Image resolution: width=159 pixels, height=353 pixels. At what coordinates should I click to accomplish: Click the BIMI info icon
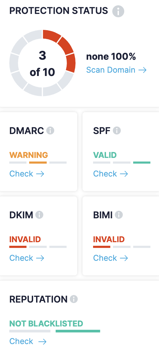click(x=119, y=215)
